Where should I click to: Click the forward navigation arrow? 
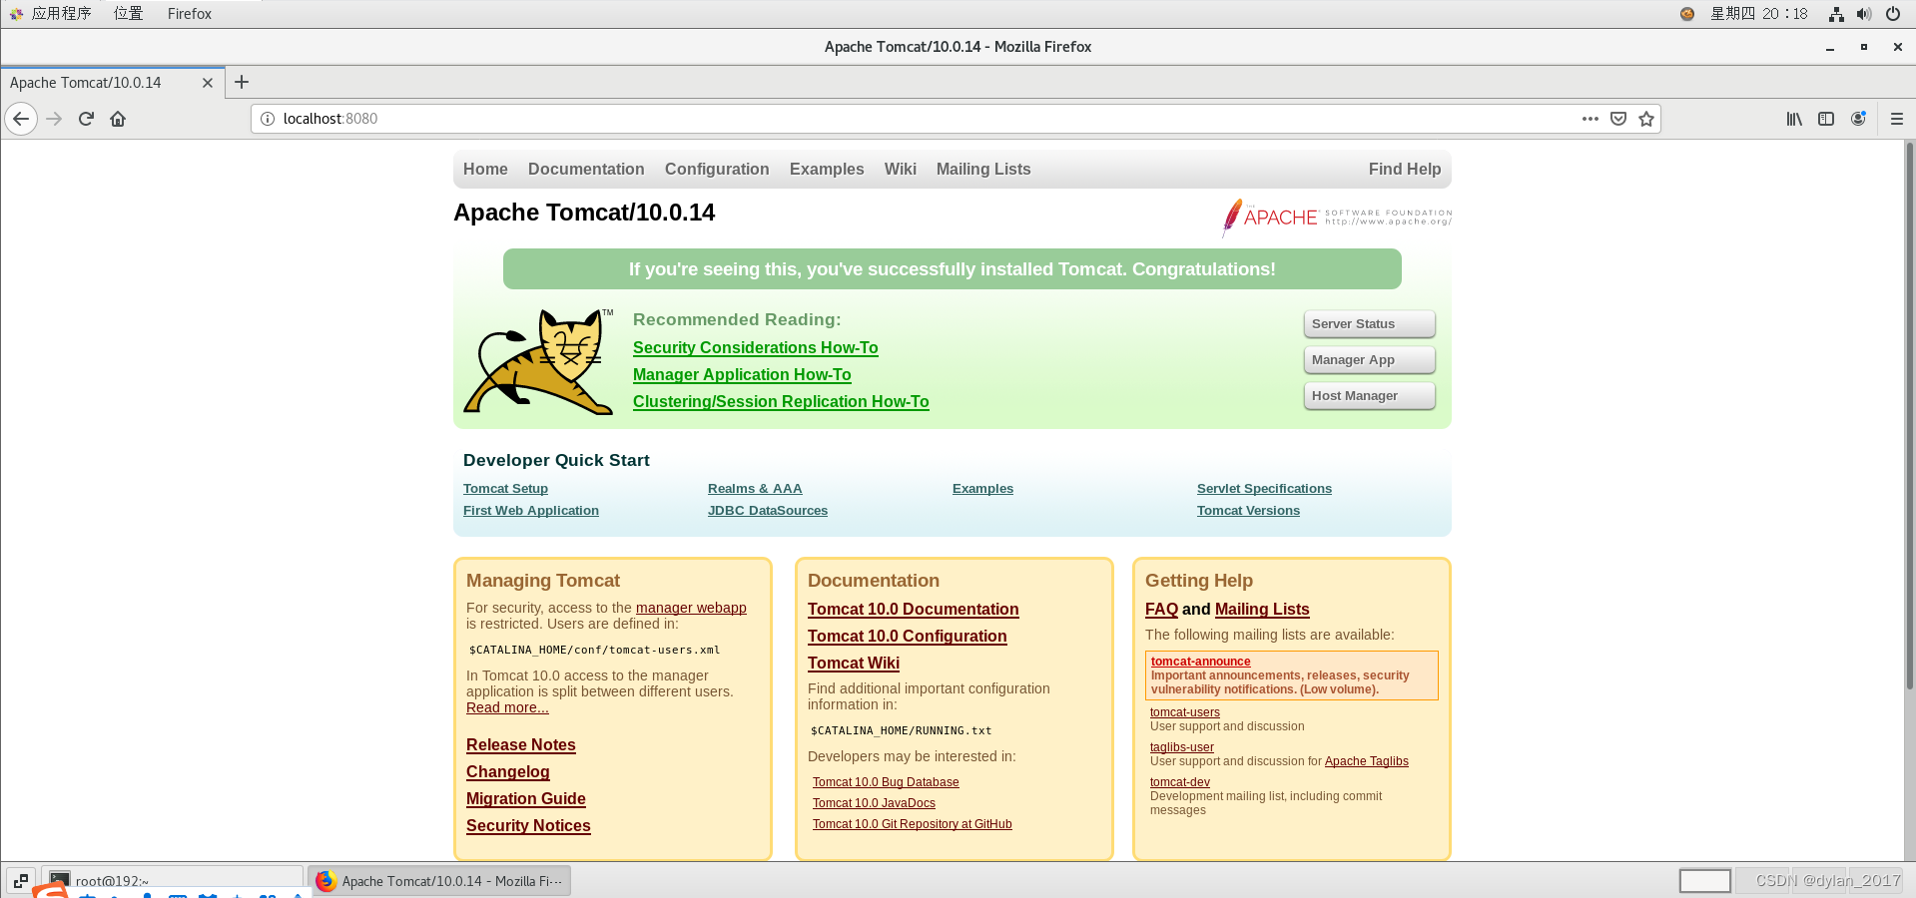pyautogui.click(x=55, y=119)
